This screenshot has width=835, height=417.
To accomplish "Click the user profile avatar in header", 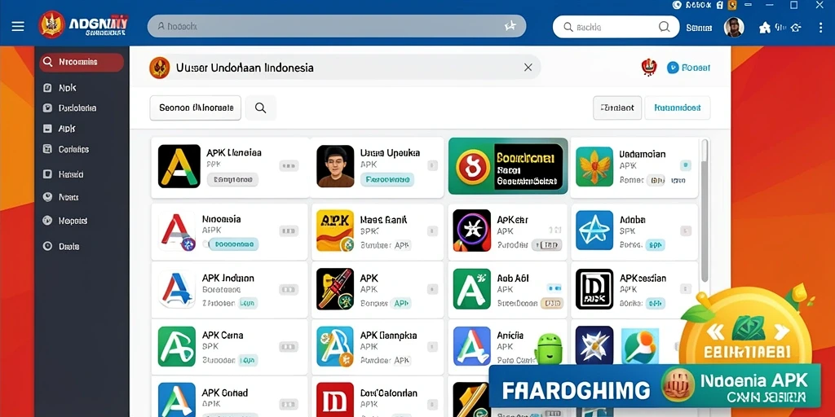I will point(734,27).
